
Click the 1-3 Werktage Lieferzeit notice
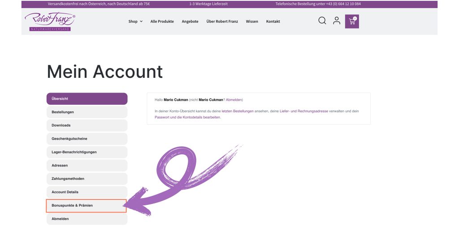tap(208, 4)
